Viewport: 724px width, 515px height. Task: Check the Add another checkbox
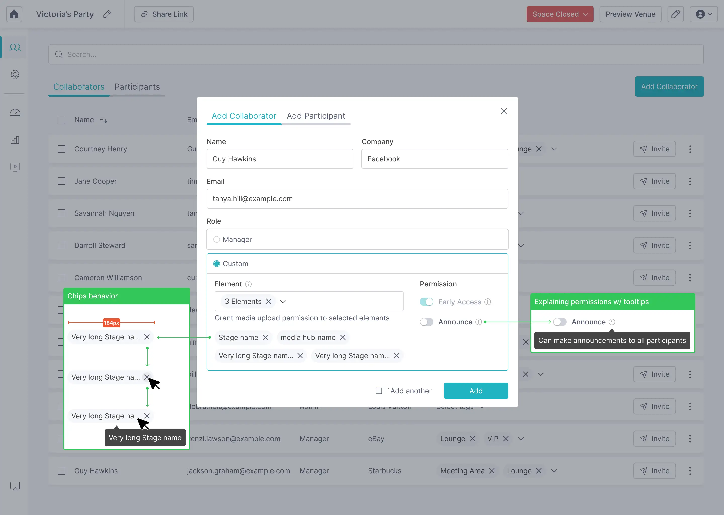coord(379,391)
